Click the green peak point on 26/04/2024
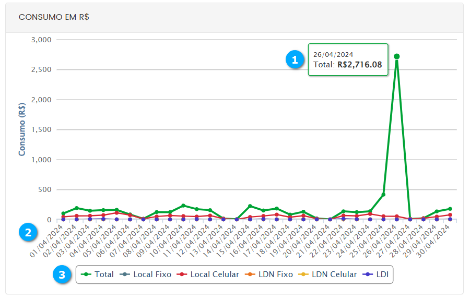470x299 pixels. point(397,56)
